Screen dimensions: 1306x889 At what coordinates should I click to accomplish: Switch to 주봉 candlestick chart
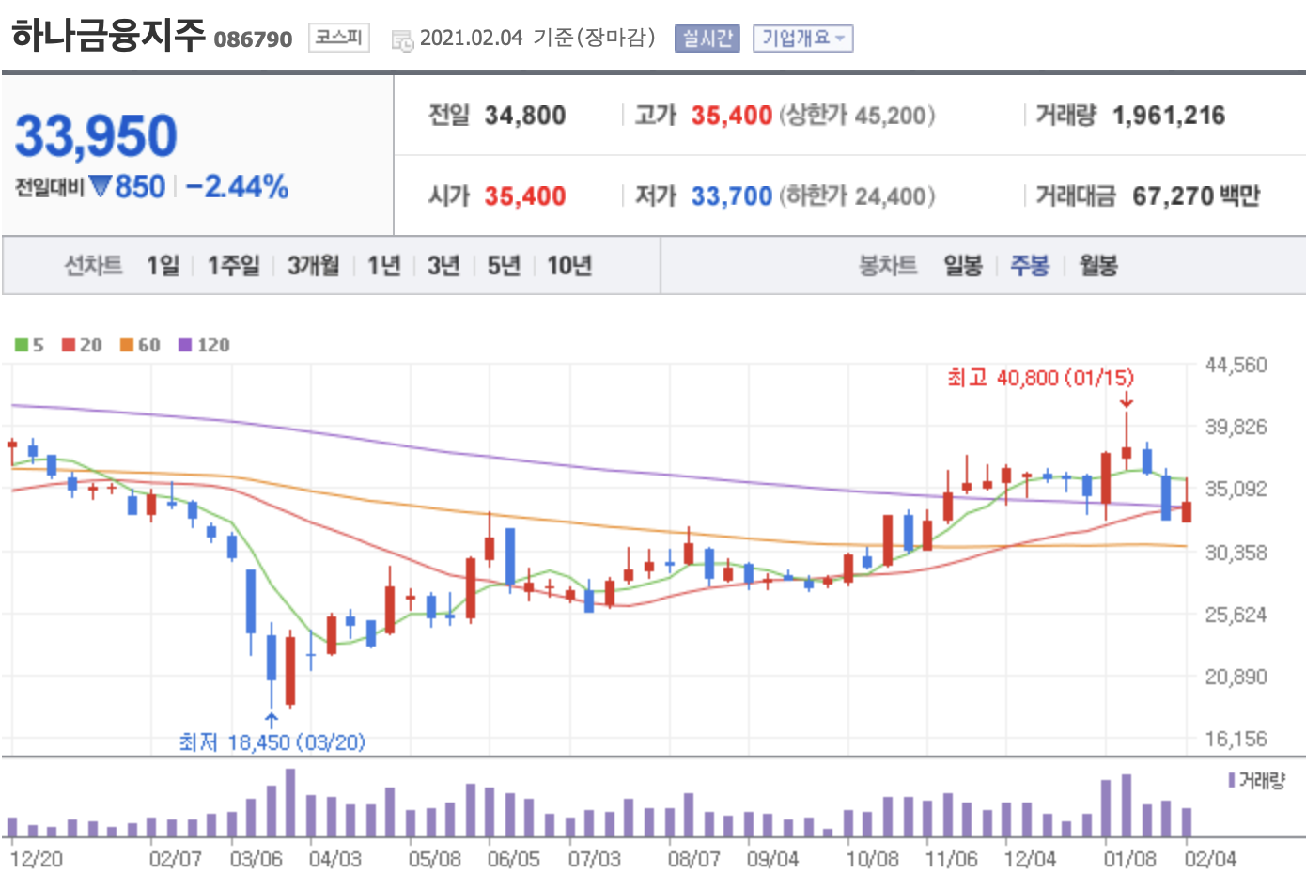pyautogui.click(x=1030, y=266)
